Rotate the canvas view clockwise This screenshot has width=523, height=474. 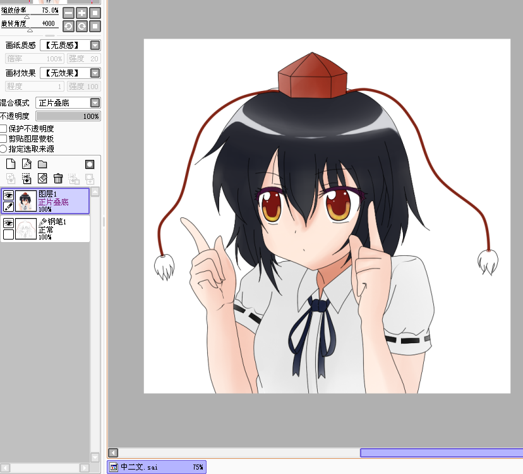[x=81, y=26]
